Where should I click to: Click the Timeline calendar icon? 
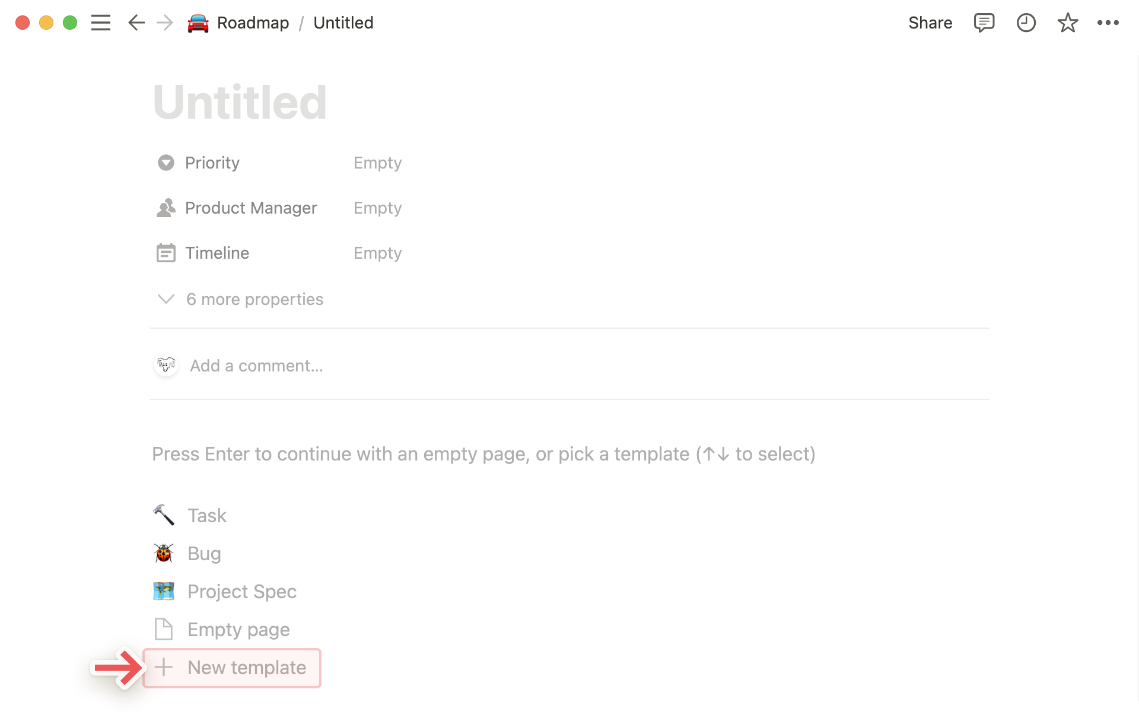pyautogui.click(x=165, y=253)
